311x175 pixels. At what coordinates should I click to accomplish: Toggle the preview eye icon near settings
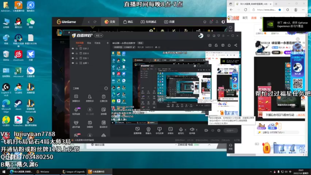pos(213,130)
